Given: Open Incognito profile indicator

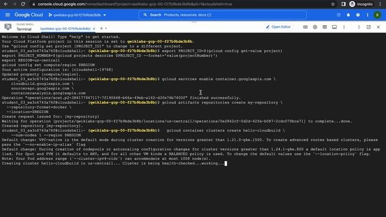Looking at the screenshot, I should pyautogui.click(x=361, y=4).
